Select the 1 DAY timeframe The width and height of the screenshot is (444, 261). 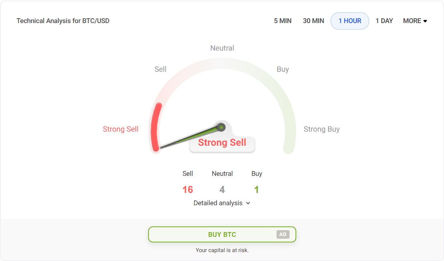click(x=384, y=21)
